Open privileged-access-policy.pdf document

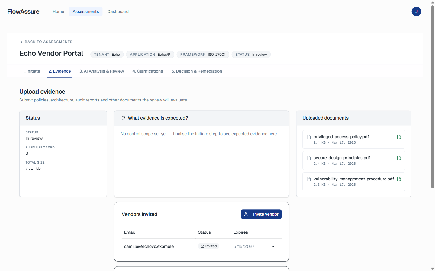point(354,139)
